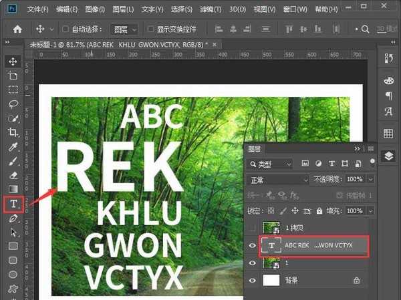Select the Eyedropper tool
The image size is (401, 300).
pyautogui.click(x=13, y=146)
